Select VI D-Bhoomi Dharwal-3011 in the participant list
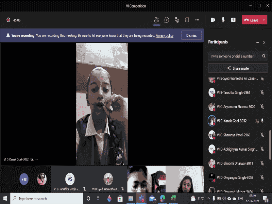The image size is (272, 204). pos(235,163)
